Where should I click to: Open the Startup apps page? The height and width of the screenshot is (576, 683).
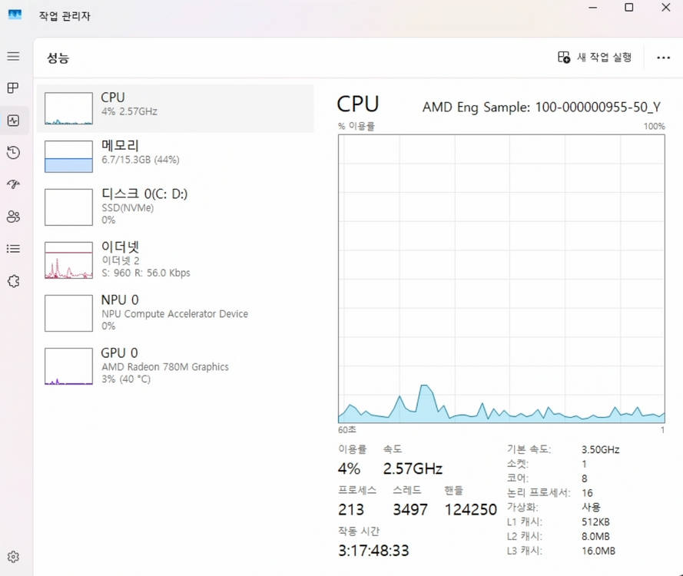click(13, 184)
